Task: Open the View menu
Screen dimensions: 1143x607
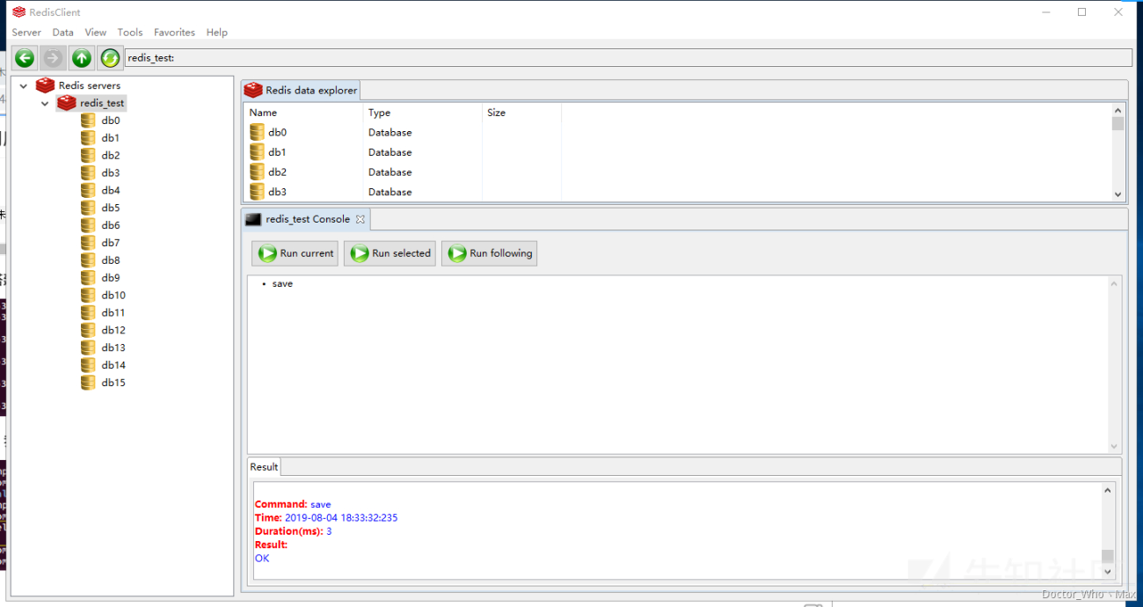Action: [96, 33]
